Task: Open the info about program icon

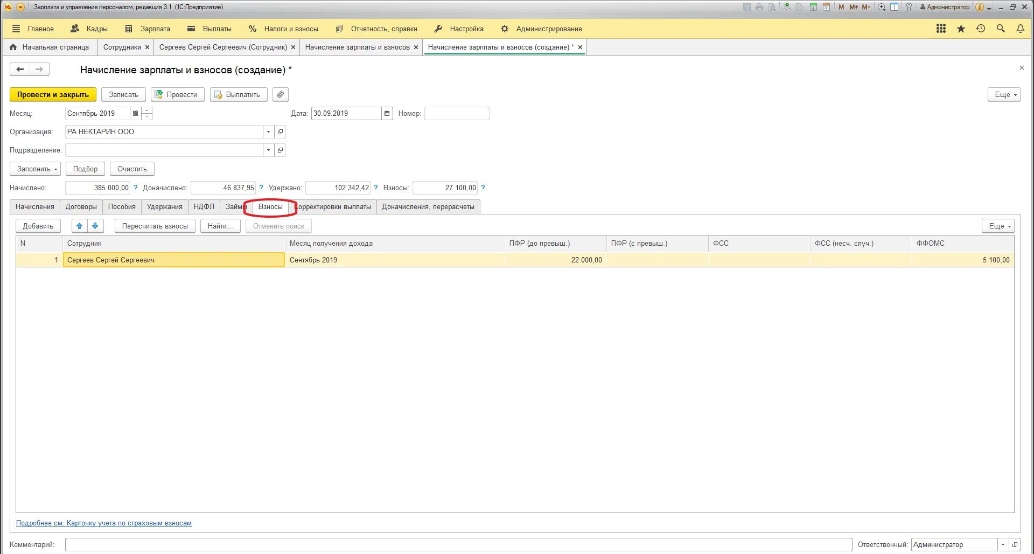Action: tap(980, 7)
